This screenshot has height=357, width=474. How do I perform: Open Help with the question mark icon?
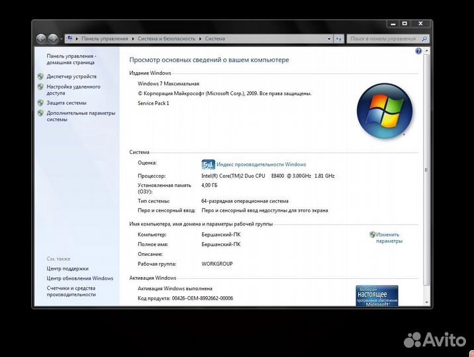tap(418, 51)
